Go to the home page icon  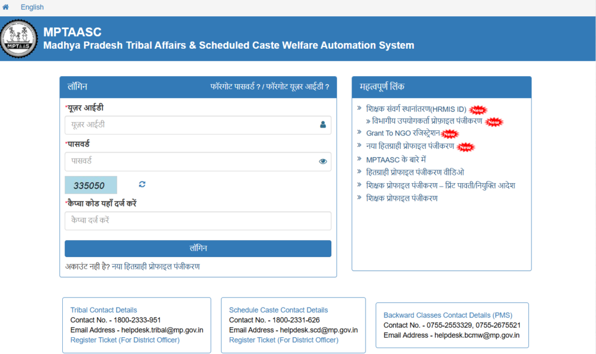[5, 7]
